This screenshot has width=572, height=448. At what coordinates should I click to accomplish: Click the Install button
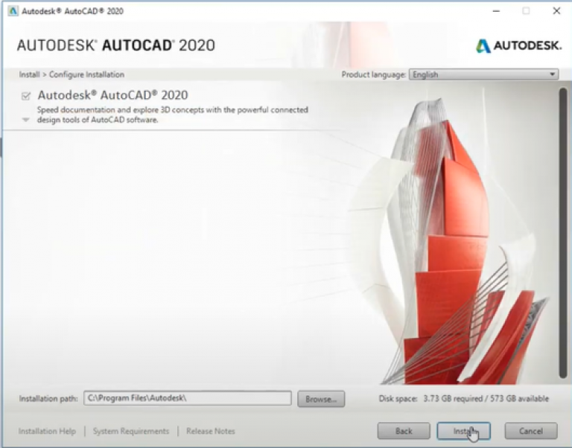click(x=464, y=431)
